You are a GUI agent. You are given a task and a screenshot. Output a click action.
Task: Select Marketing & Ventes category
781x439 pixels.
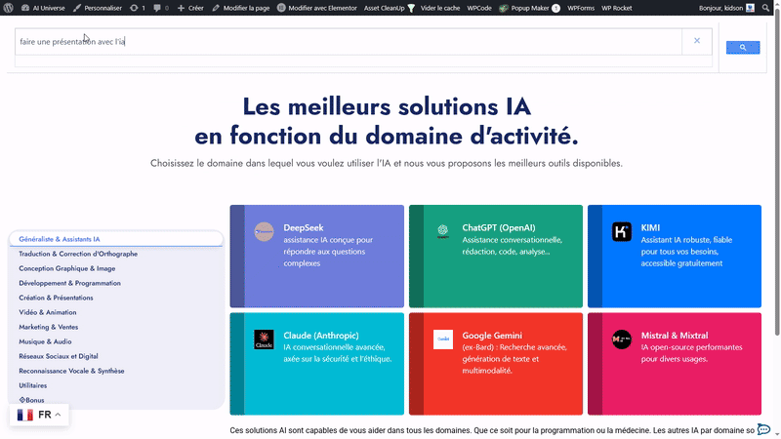tap(48, 327)
